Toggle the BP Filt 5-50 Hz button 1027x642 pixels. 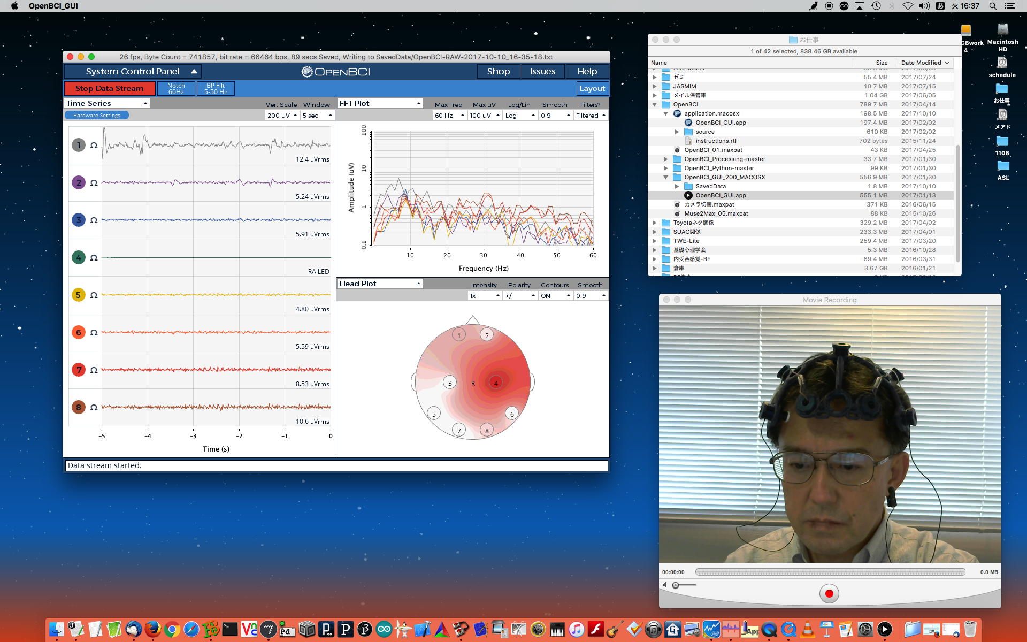pos(216,88)
